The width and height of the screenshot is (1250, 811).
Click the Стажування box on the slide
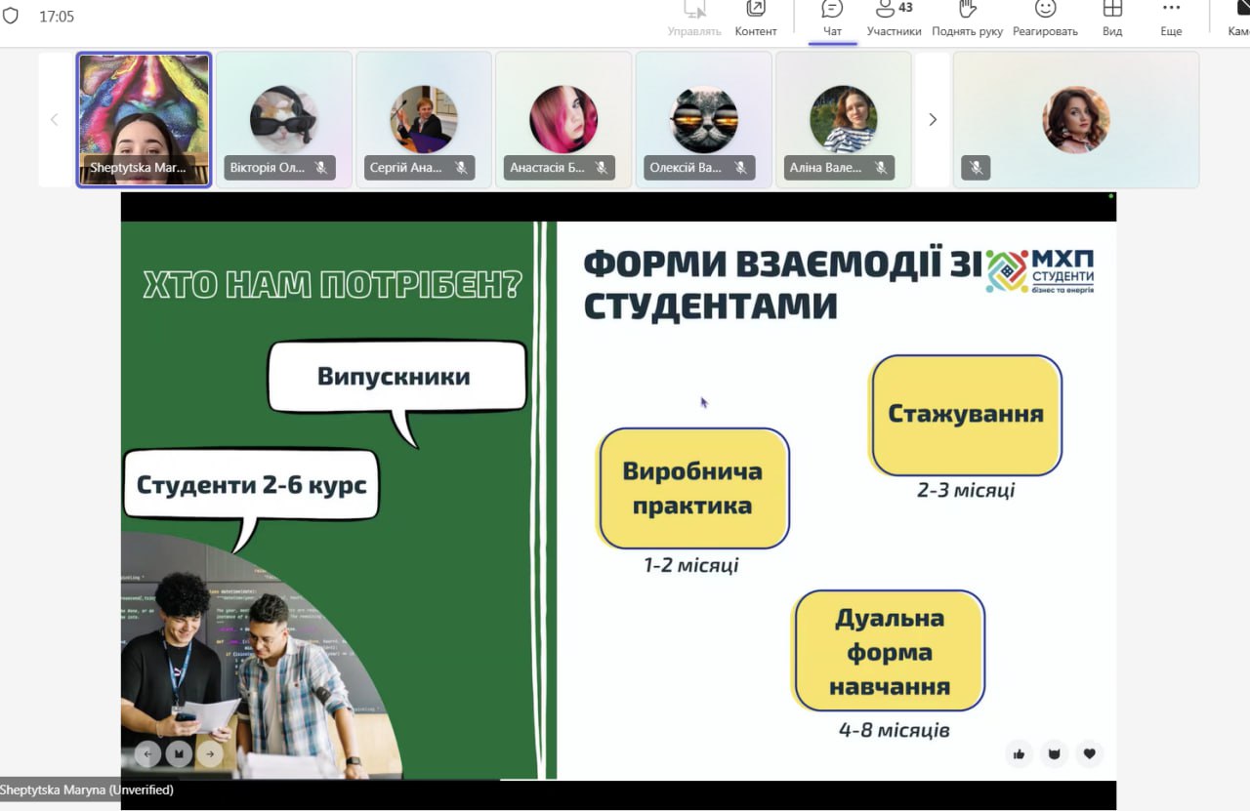(966, 415)
